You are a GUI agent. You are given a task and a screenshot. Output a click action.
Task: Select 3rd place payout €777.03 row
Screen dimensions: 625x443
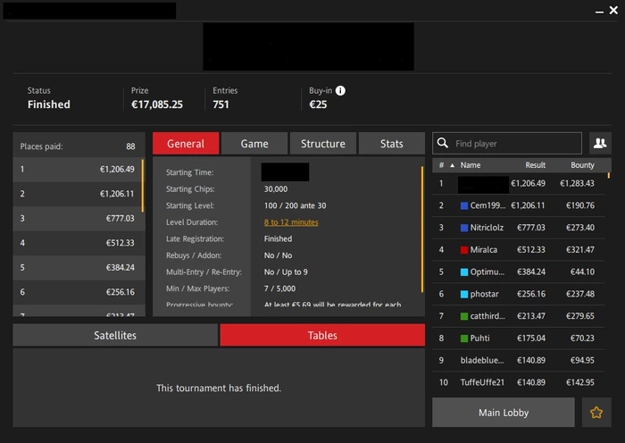[78, 219]
